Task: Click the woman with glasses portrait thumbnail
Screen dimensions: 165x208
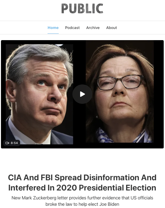Action: 120,91
